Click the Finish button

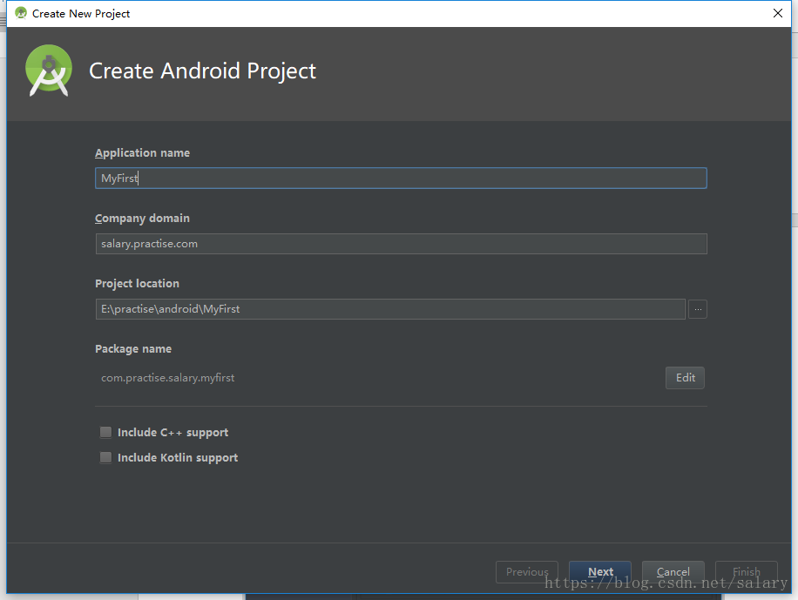tap(746, 572)
